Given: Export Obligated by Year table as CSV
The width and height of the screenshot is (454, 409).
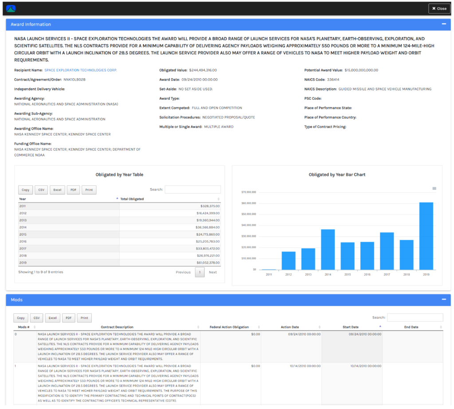Looking at the screenshot, I should point(41,190).
